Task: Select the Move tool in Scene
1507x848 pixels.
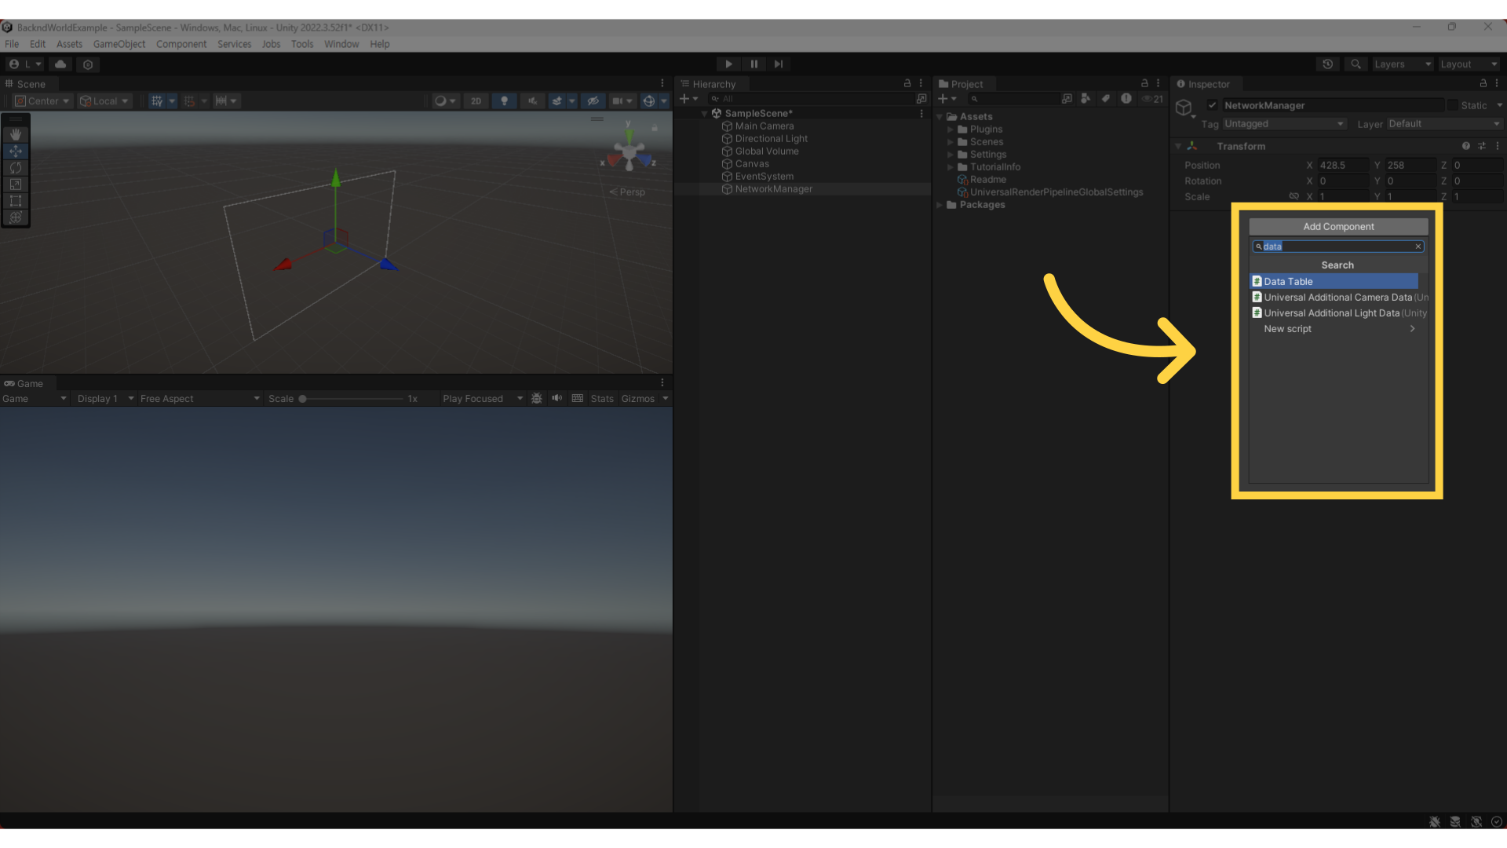Action: pyautogui.click(x=15, y=151)
